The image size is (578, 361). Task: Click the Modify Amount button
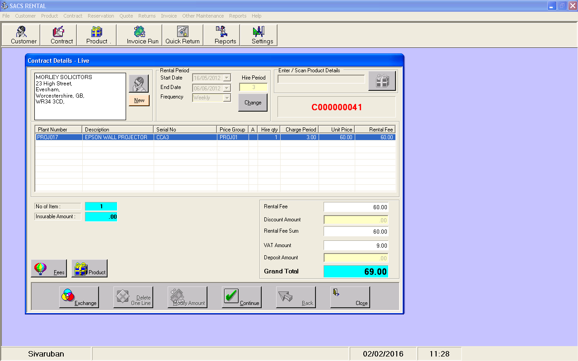[188, 297]
